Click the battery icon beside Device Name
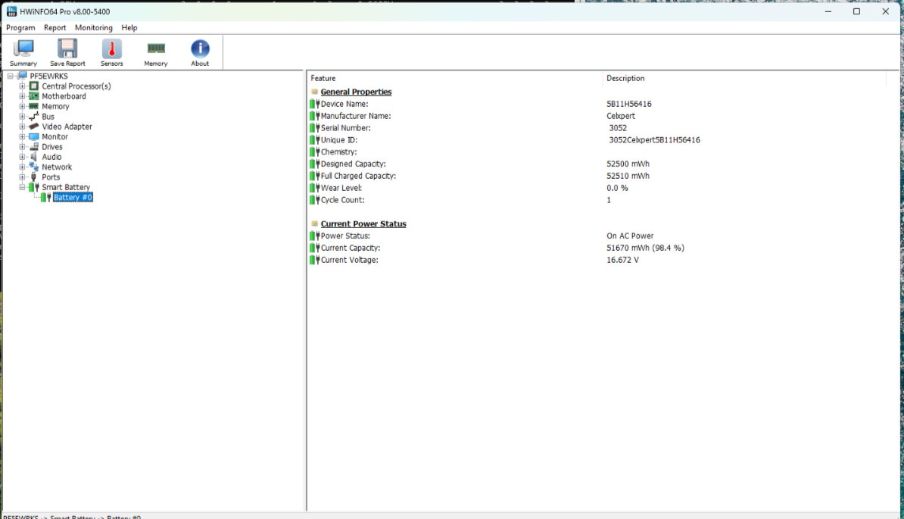904x519 pixels. 314,104
